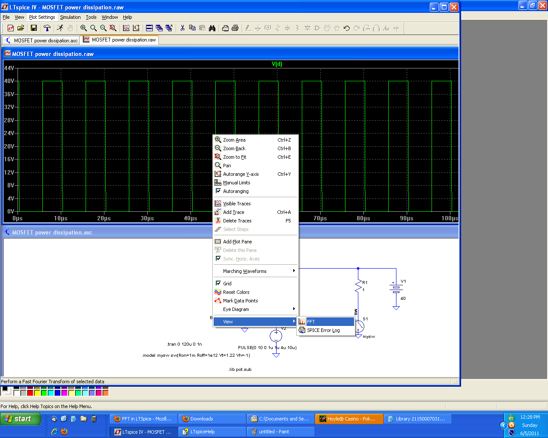
Task: Toggle the Autoranging checkbox in context menu
Action: 218,191
